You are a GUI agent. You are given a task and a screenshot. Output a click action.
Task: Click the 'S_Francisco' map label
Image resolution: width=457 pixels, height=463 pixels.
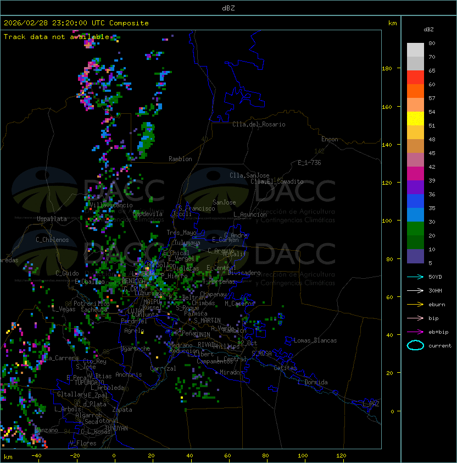tap(197, 208)
